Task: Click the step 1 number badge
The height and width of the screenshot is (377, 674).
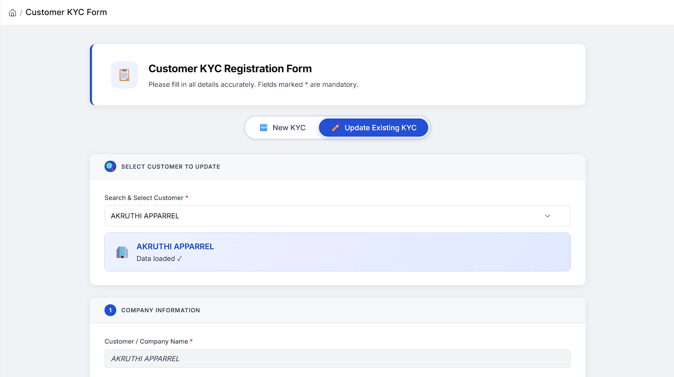Action: pos(110,310)
